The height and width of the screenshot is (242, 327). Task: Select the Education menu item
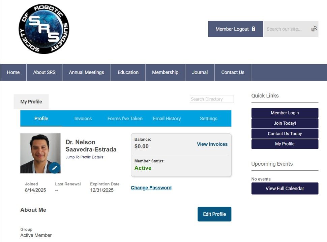pos(128,72)
